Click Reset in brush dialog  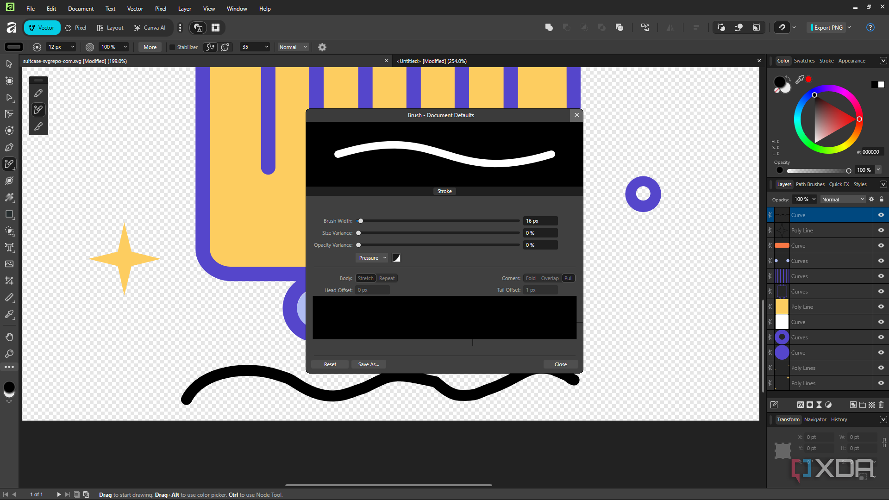coord(330,364)
